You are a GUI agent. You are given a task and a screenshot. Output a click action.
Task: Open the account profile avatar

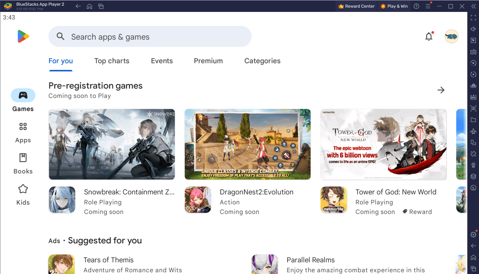point(451,36)
